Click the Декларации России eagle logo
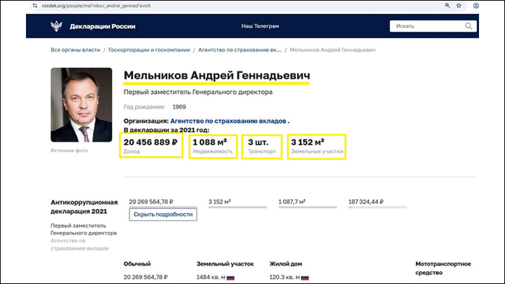This screenshot has height=284, width=505. click(x=55, y=27)
